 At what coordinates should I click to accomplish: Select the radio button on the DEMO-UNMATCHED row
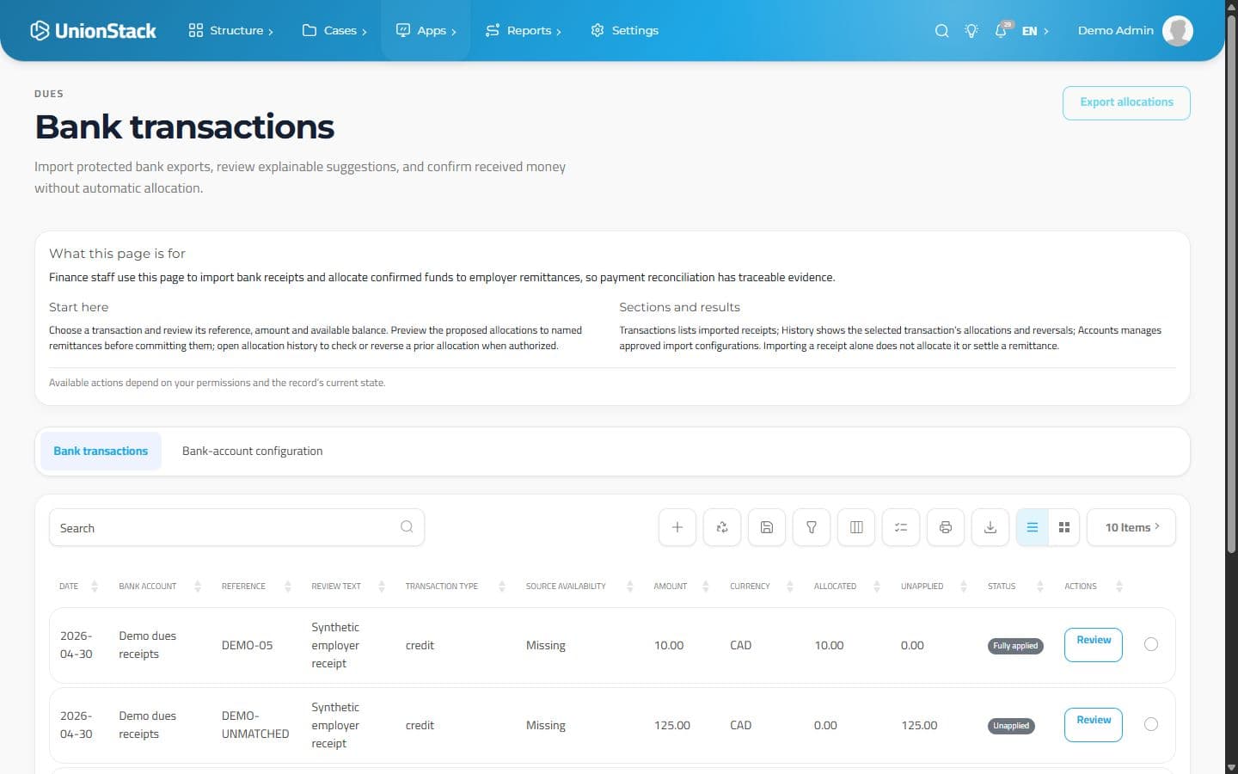[x=1151, y=724]
